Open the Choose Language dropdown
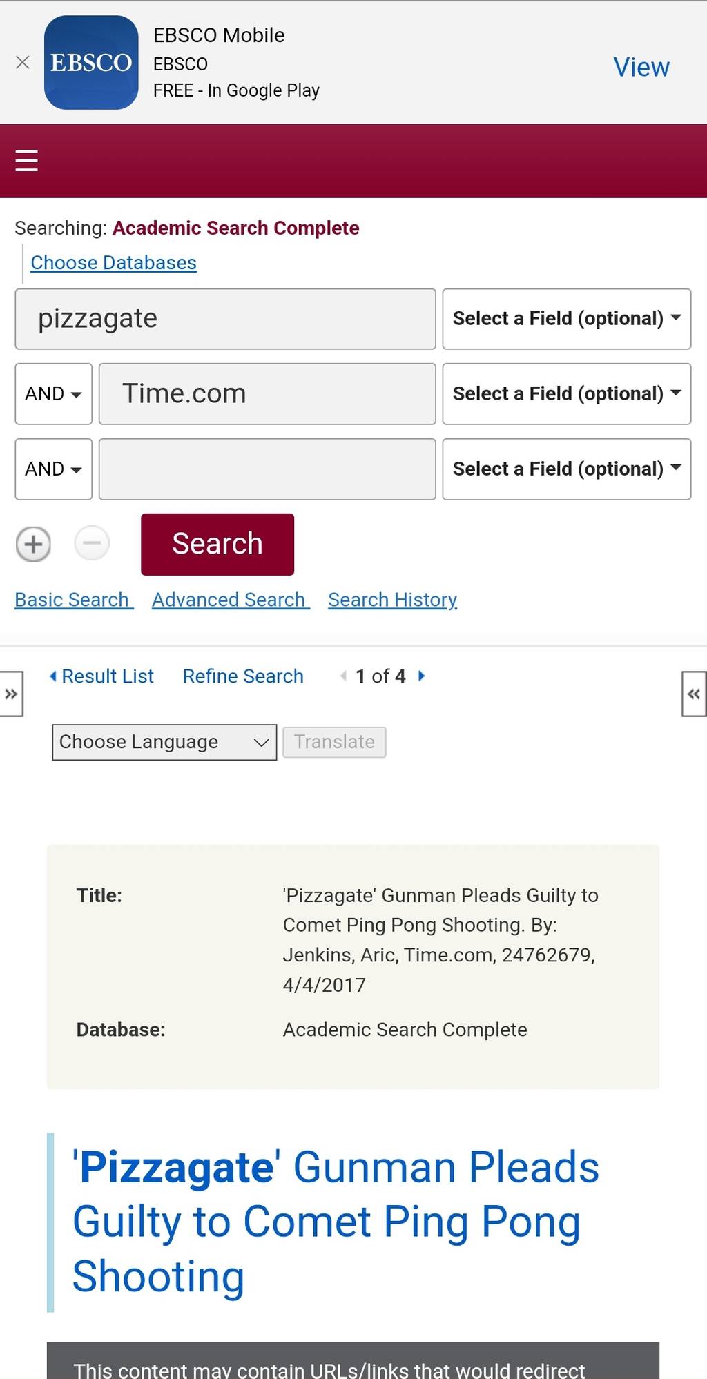This screenshot has height=1379, width=707. point(164,742)
